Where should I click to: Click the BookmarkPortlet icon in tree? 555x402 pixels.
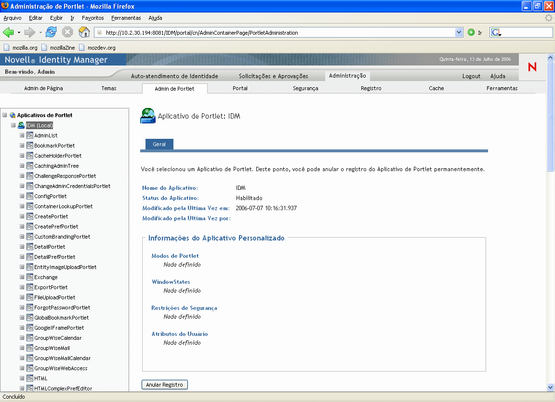(x=30, y=146)
